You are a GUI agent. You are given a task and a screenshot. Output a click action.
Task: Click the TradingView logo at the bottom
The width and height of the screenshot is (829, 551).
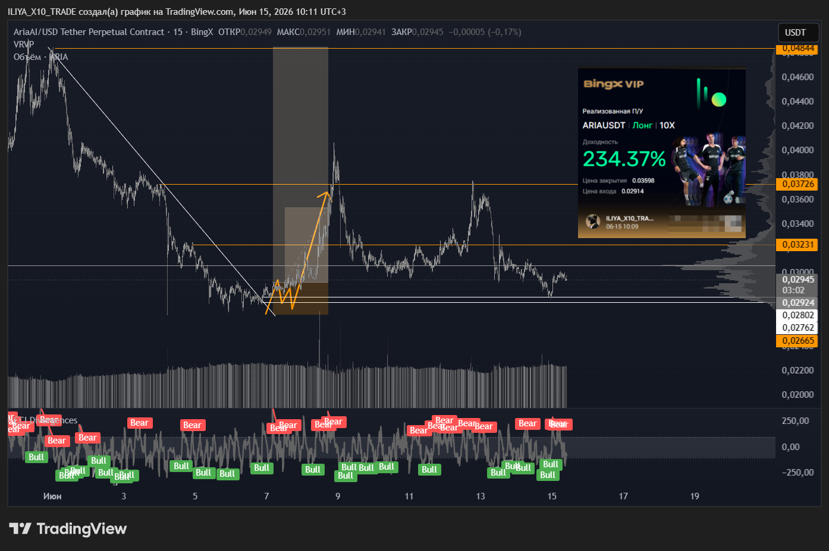coord(68,528)
